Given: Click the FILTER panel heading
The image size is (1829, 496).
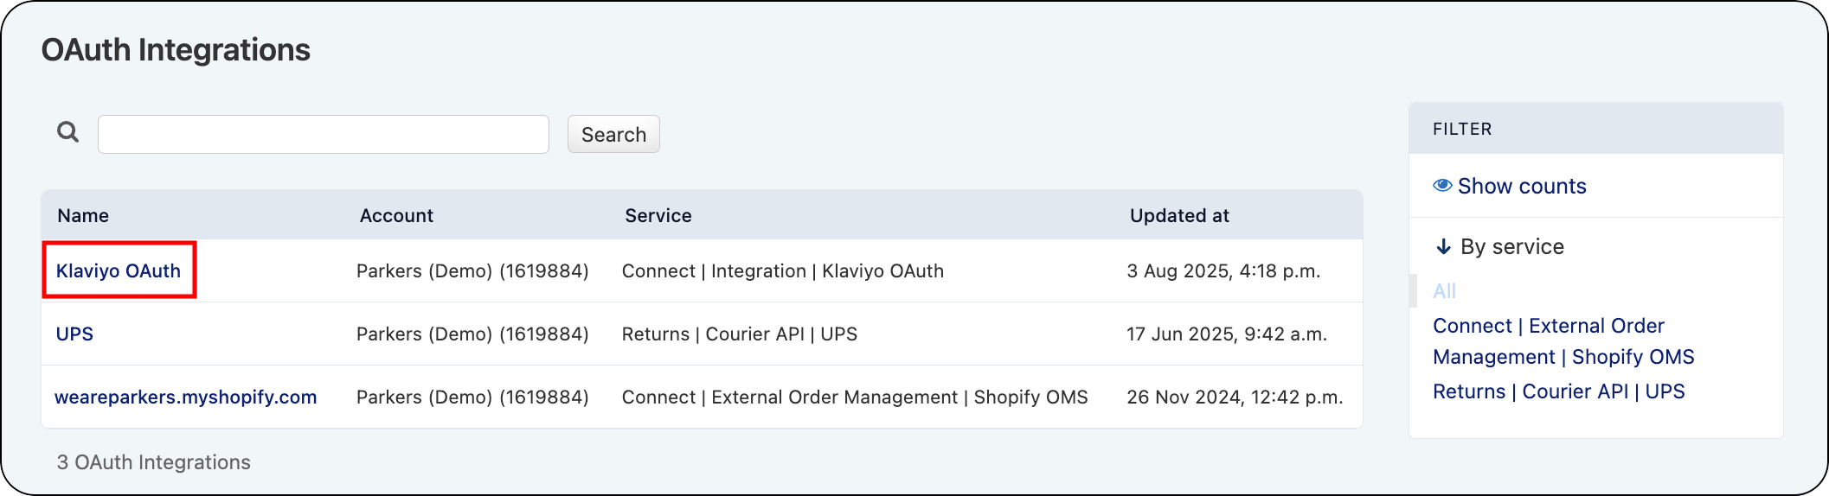Looking at the screenshot, I should click(1462, 129).
